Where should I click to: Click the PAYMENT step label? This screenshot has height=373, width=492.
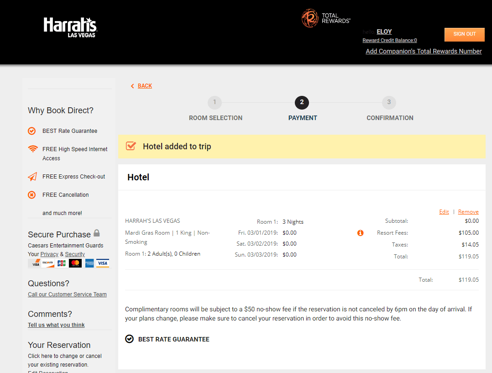point(303,118)
